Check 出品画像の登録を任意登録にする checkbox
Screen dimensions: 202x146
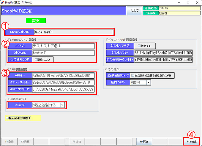133,76
